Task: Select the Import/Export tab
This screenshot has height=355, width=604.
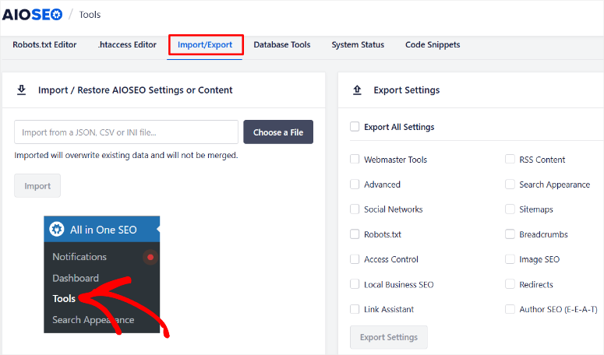Action: tap(205, 45)
